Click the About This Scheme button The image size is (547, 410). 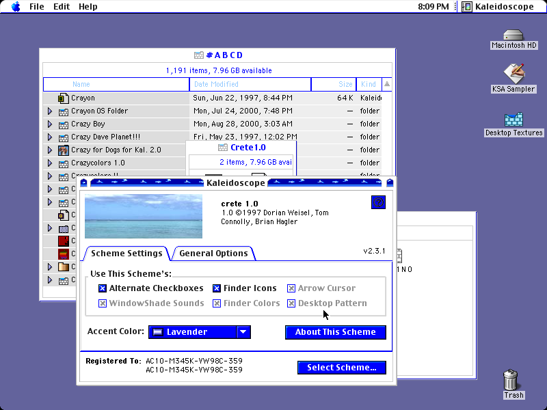pos(336,332)
